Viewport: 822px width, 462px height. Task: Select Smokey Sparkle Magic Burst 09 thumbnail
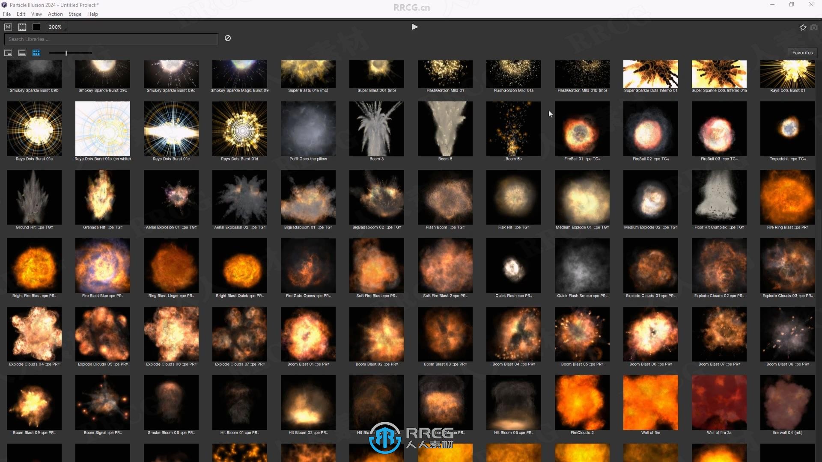[240, 74]
